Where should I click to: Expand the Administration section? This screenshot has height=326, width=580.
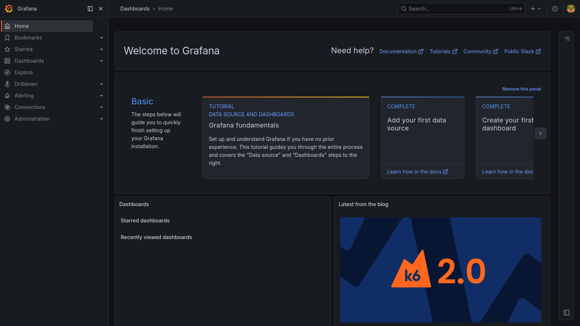(101, 119)
